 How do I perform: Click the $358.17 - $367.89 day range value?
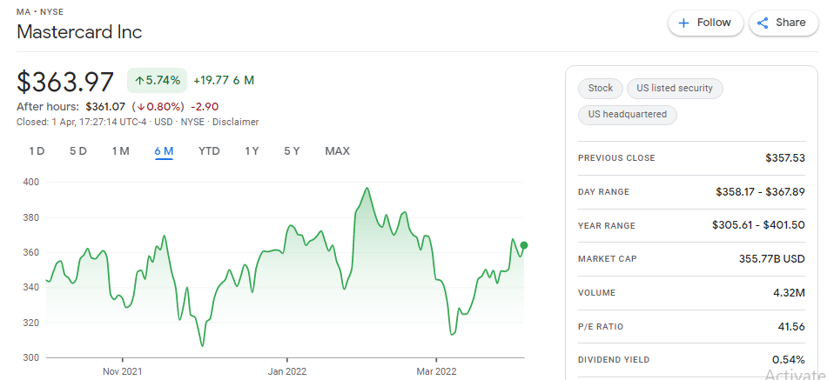pyautogui.click(x=761, y=192)
